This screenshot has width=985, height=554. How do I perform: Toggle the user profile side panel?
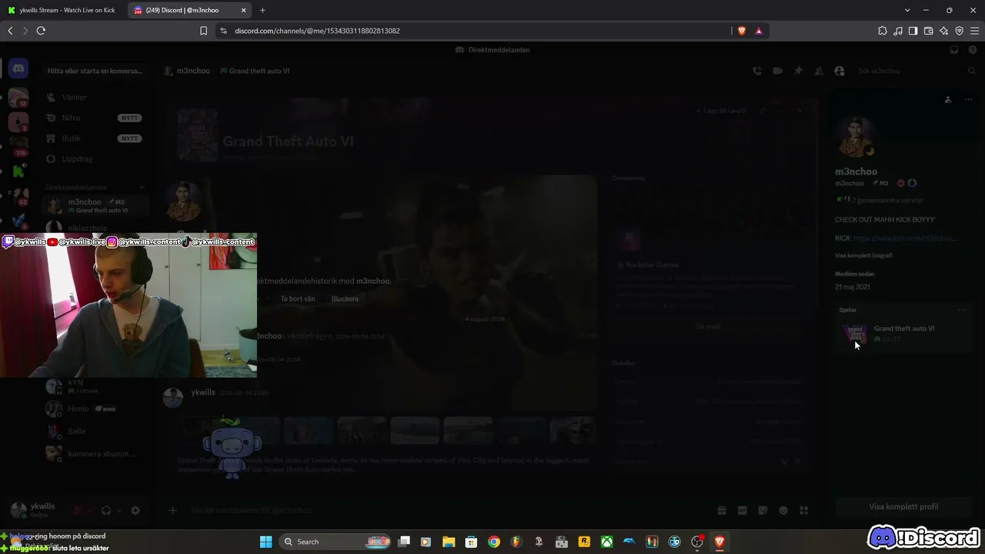pyautogui.click(x=840, y=71)
